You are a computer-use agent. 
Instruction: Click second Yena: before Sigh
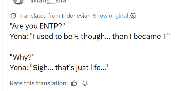point(19,68)
